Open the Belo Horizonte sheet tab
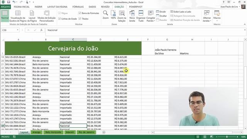The height and width of the screenshot is (139, 247). point(53,132)
